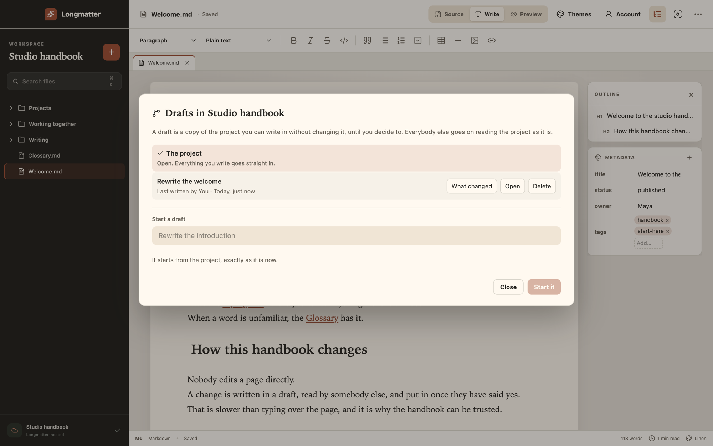The width and height of the screenshot is (713, 446).
Task: Switch to Preview view
Action: pos(526,14)
